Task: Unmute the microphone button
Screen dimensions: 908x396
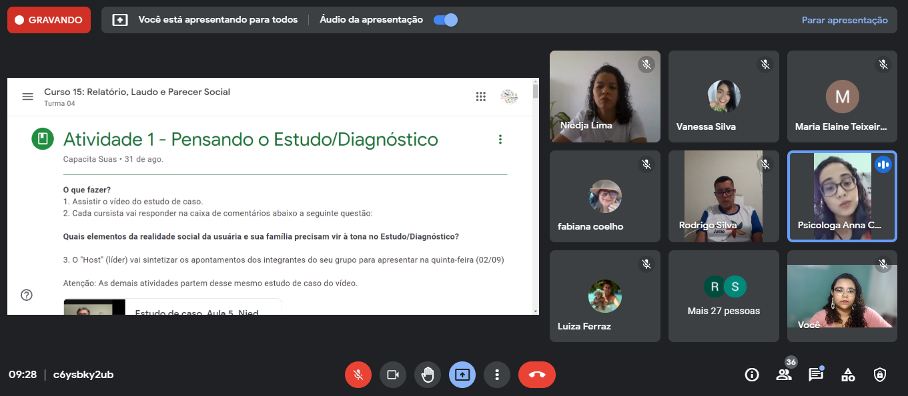Action: coord(358,375)
